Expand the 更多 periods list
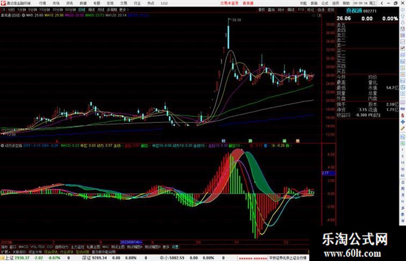This screenshot has height=261, width=406. 123,9
